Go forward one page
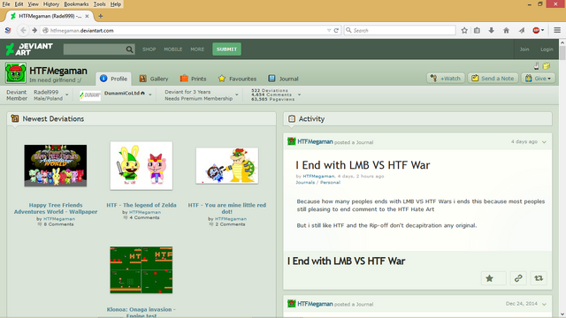This screenshot has height=318, width=566. click(34, 31)
